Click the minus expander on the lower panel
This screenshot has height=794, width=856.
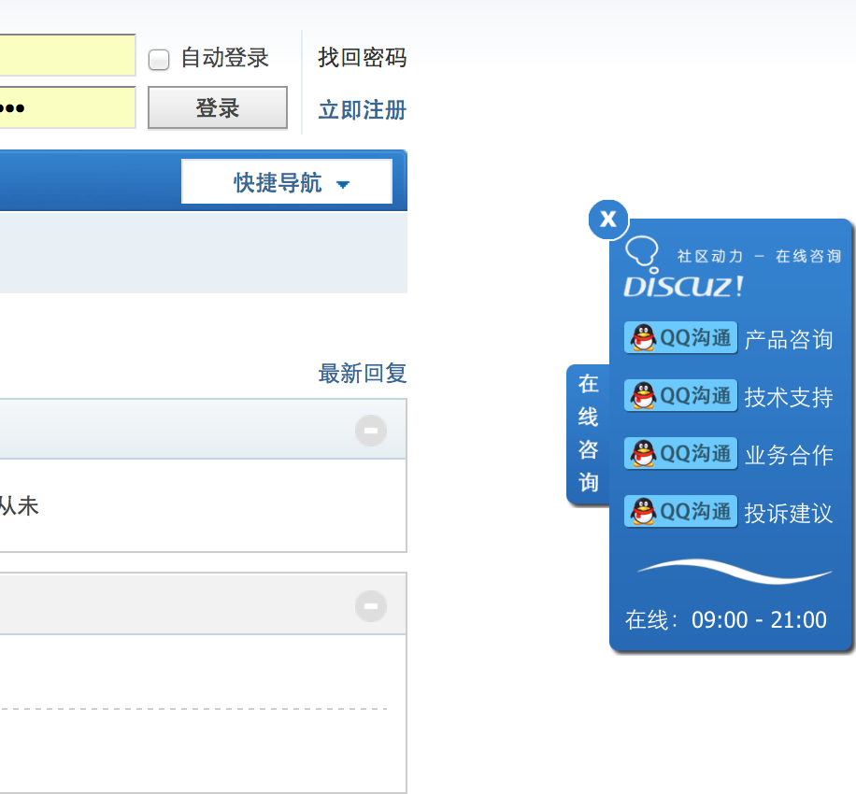(x=372, y=605)
